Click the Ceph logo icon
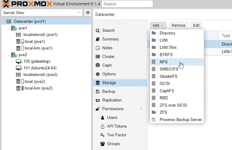The height and width of the screenshot is (150, 232). [x=98, y=65]
